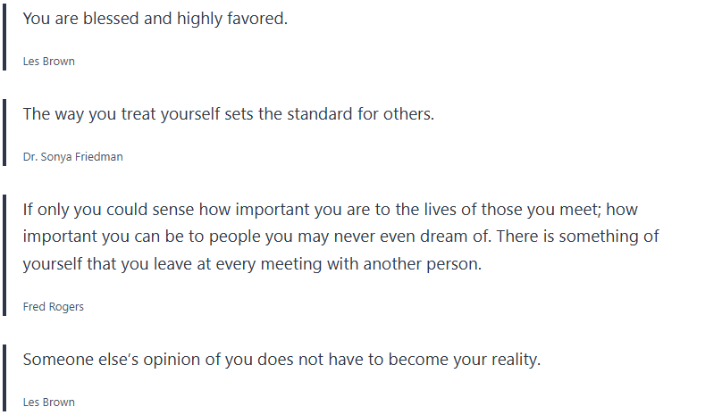Click the author name Fred Rogers

pyautogui.click(x=54, y=307)
